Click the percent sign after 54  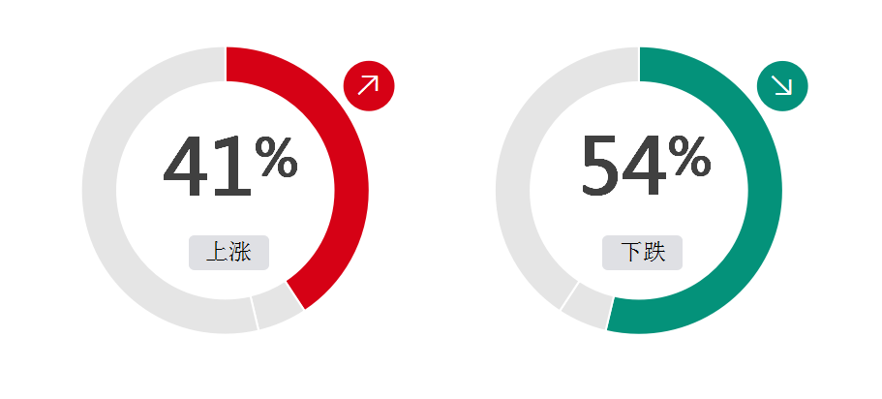pyautogui.click(x=689, y=158)
